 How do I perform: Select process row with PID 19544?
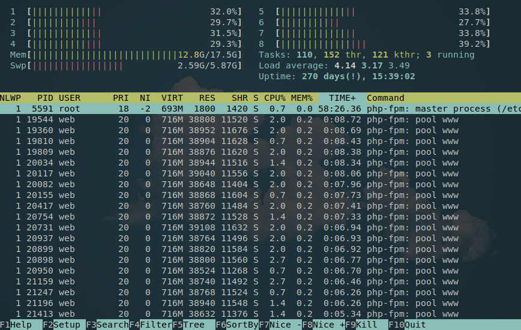click(x=240, y=119)
